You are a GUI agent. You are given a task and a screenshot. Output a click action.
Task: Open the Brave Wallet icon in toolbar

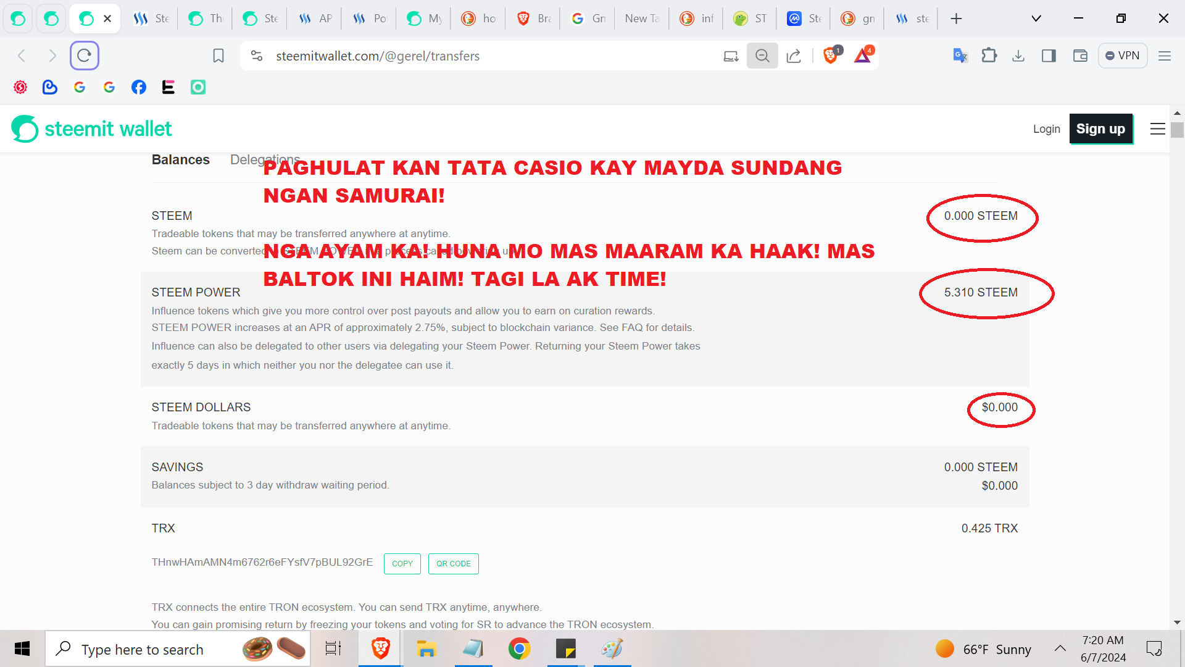(1080, 56)
